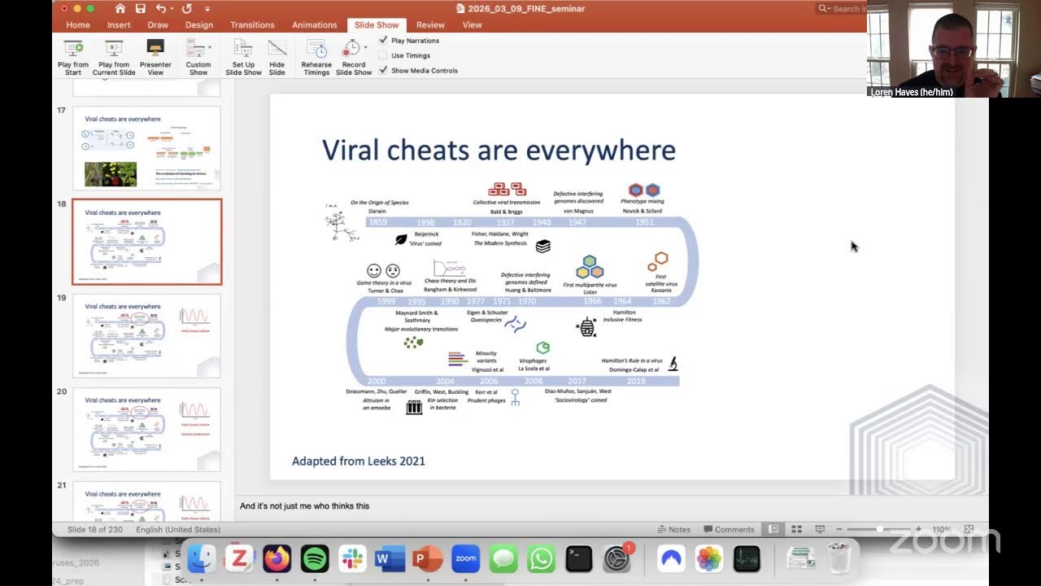
Task: Select the slide 17 thumbnail
Action: [146, 148]
